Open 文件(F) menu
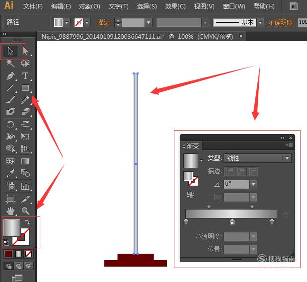 (33, 6)
